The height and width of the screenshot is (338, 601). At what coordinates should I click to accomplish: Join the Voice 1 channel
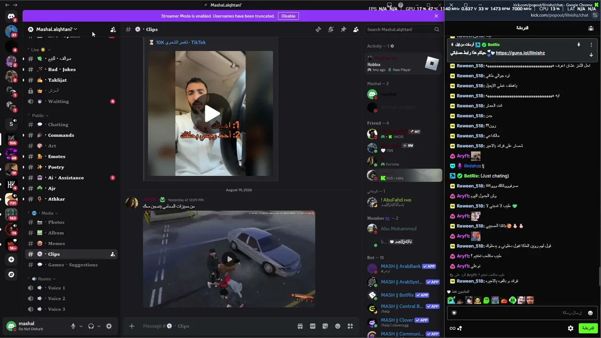pyautogui.click(x=70, y=288)
